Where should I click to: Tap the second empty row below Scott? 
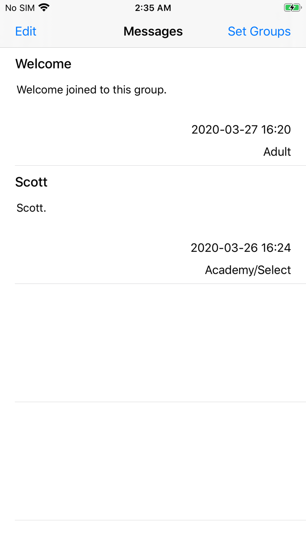(x=153, y=461)
